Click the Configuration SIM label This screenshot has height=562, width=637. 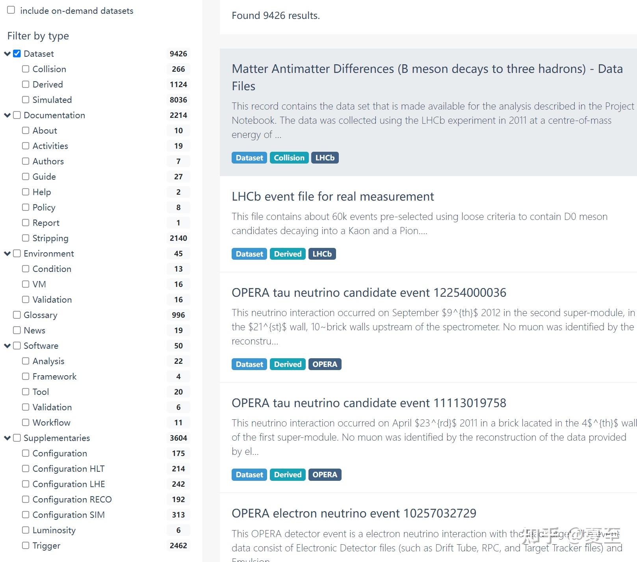pyautogui.click(x=69, y=515)
